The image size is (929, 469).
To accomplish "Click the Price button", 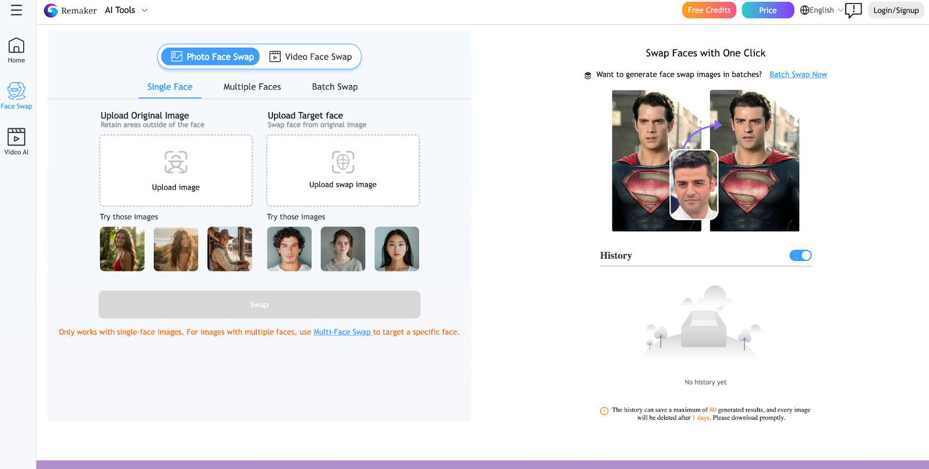I will tap(768, 10).
